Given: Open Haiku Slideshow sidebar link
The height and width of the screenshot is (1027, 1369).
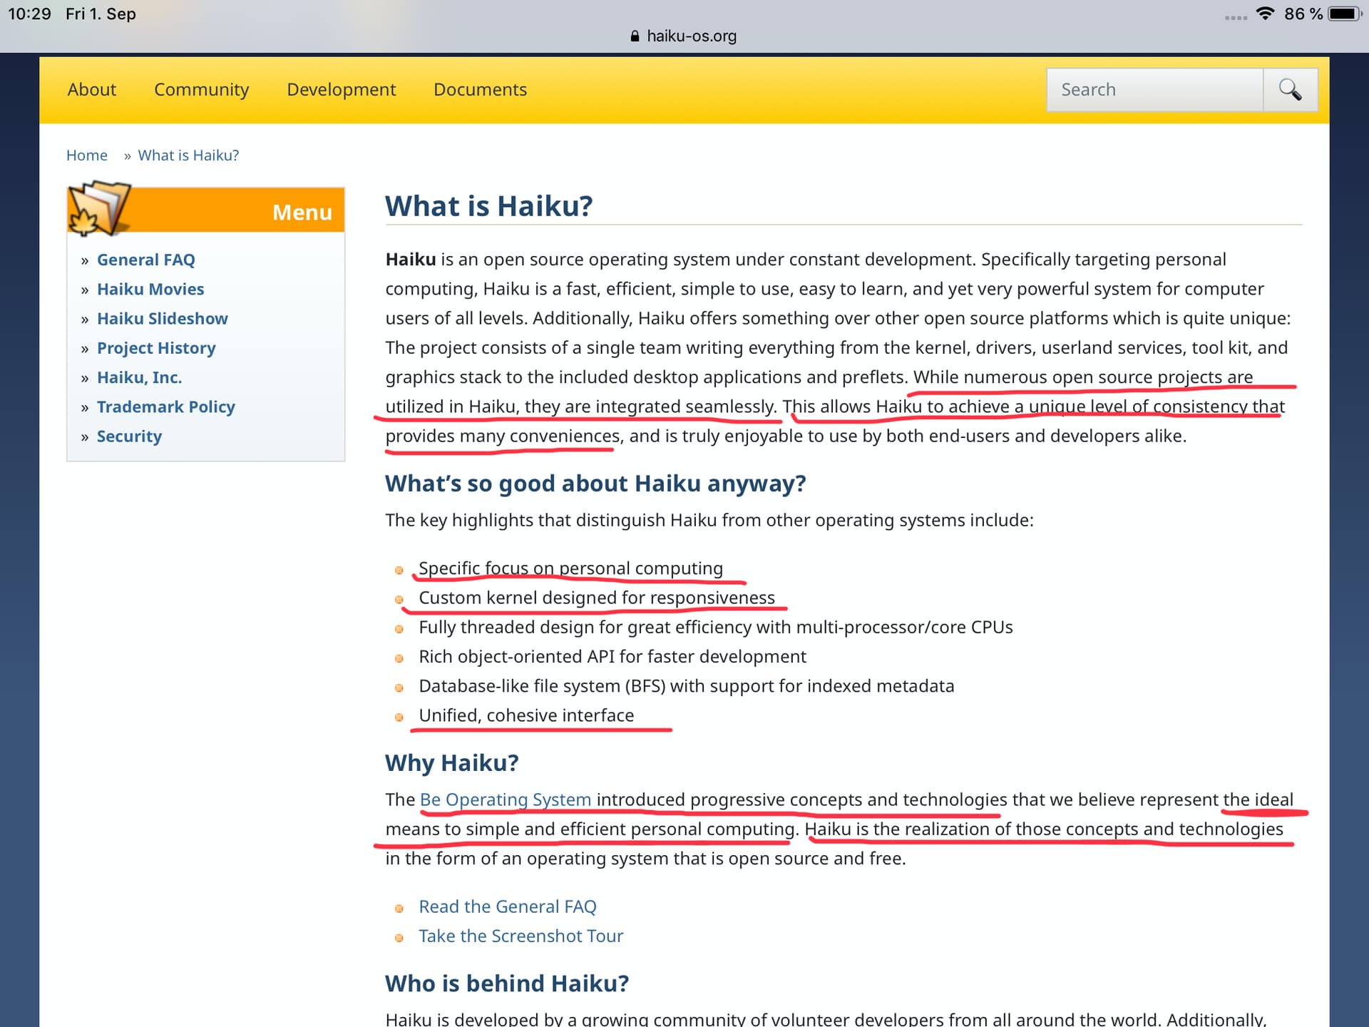Looking at the screenshot, I should (163, 319).
